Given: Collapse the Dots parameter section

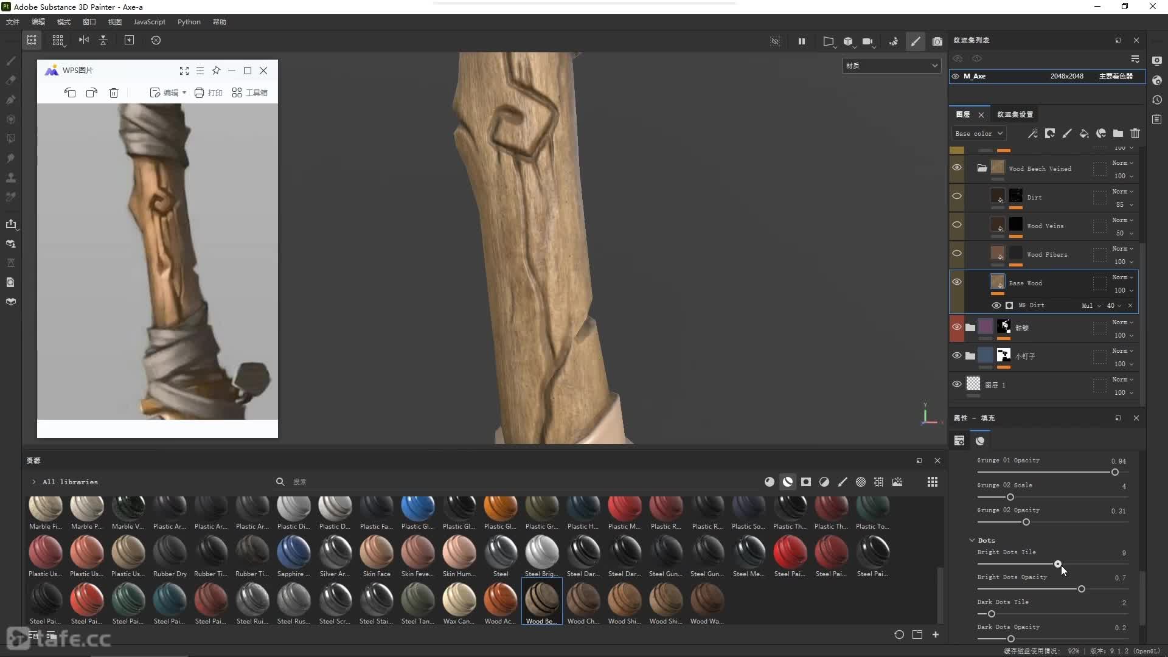Looking at the screenshot, I should point(972,540).
